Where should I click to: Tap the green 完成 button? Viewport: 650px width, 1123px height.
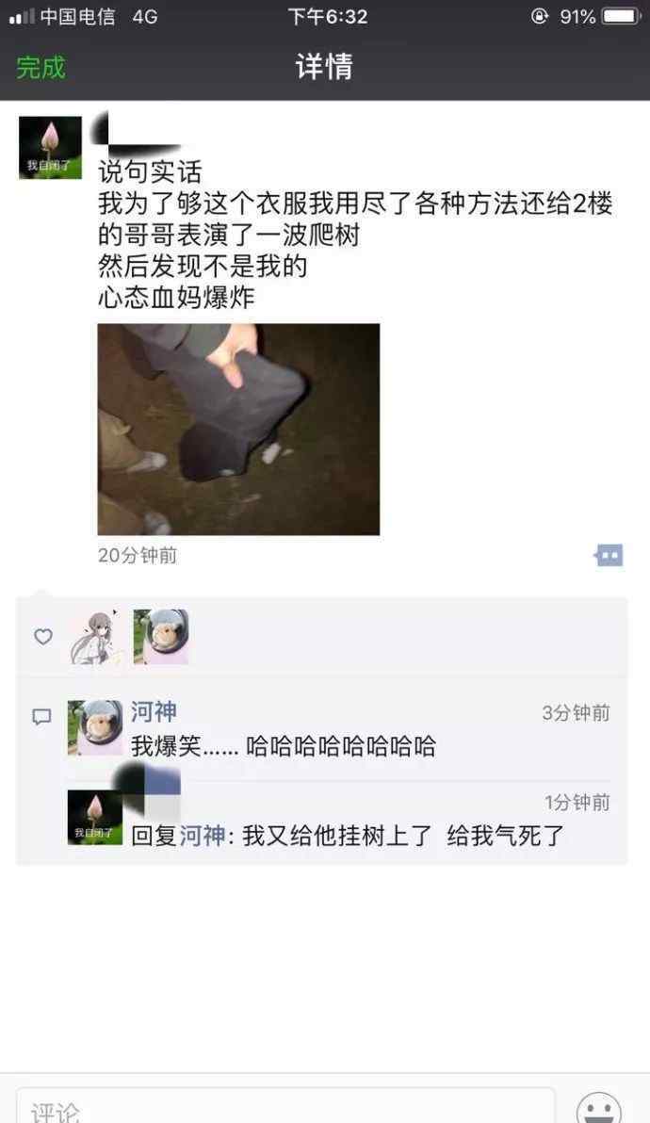(41, 67)
